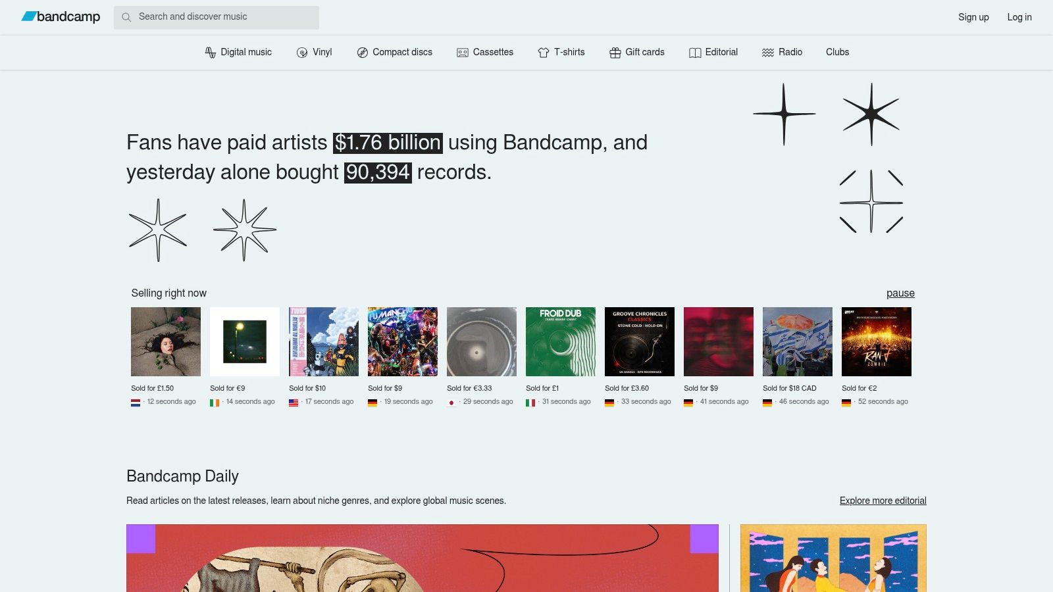Image resolution: width=1053 pixels, height=592 pixels.
Task: Open the T-shirts category
Action: (x=561, y=52)
